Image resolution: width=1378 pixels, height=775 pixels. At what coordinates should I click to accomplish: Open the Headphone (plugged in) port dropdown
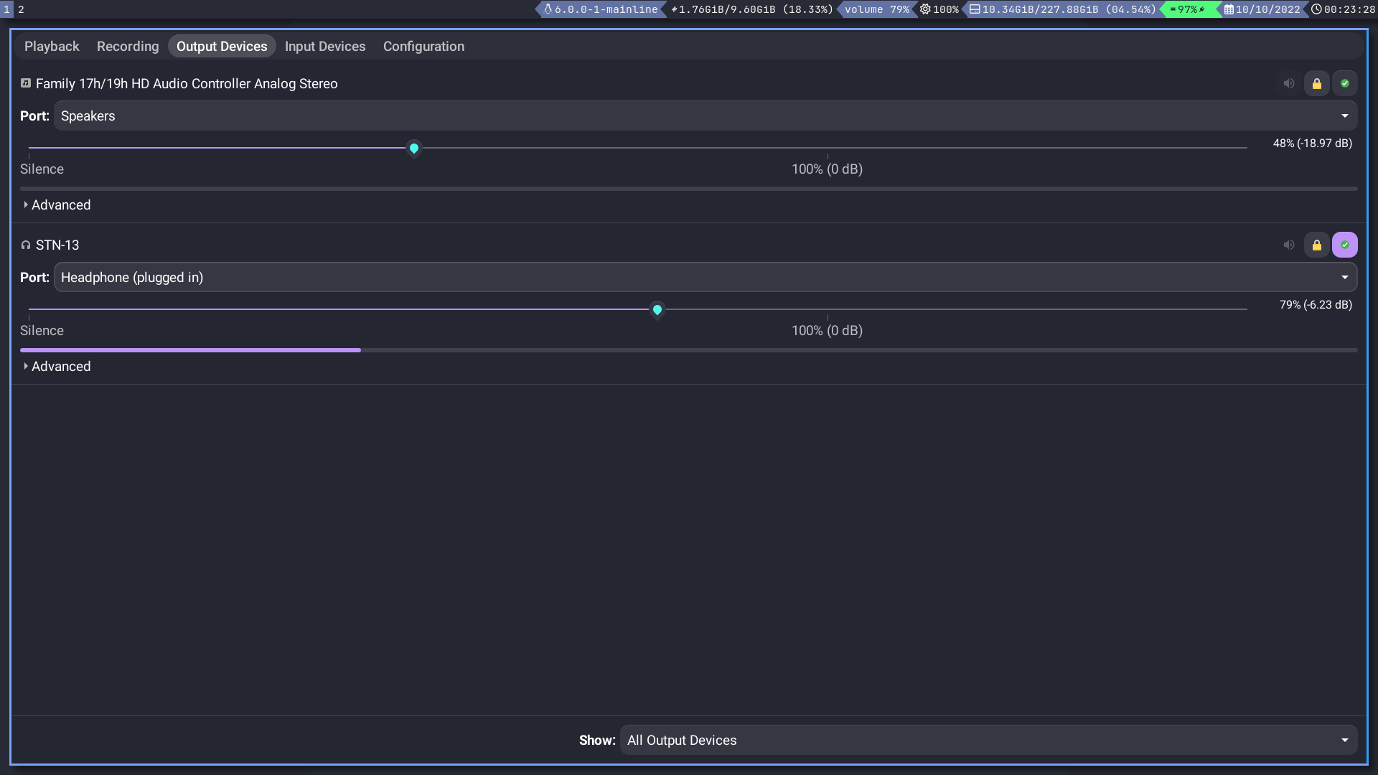[x=705, y=278]
